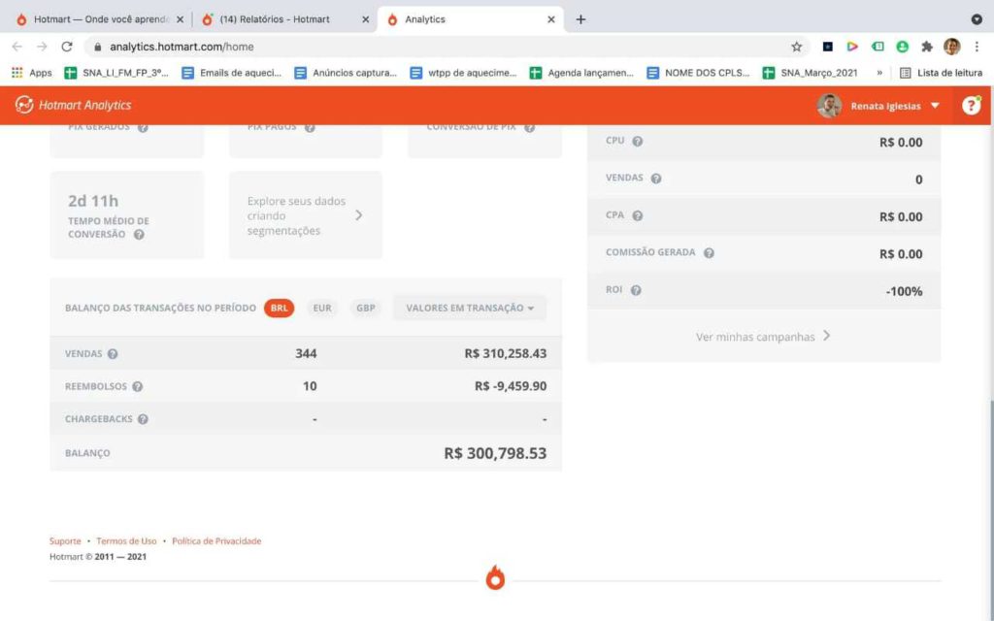Open Chrome profile avatar in toolbar
Viewport: 994px width, 621px height.
(951, 47)
